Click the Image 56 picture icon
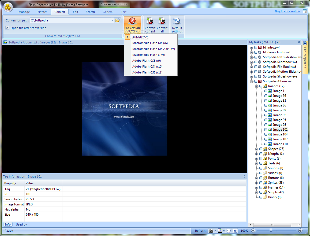 [x=270, y=96]
